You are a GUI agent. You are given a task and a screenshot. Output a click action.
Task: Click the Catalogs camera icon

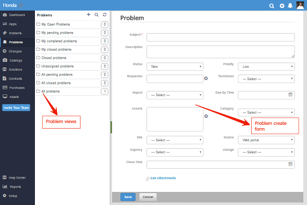[x=5, y=60]
